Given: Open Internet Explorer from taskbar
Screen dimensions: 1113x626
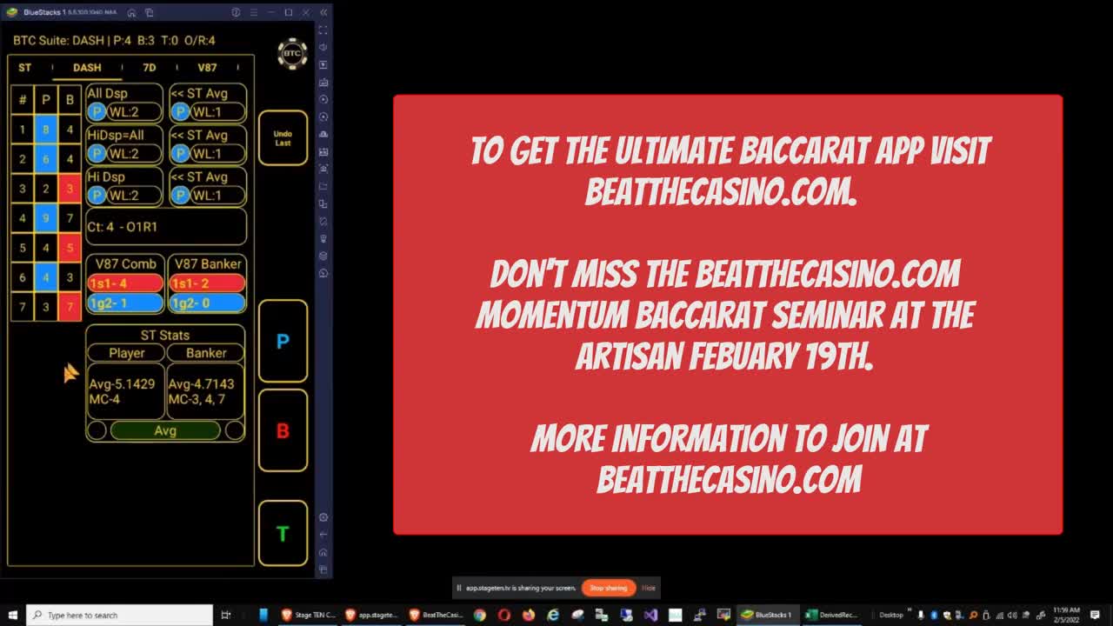Looking at the screenshot, I should pos(553,615).
